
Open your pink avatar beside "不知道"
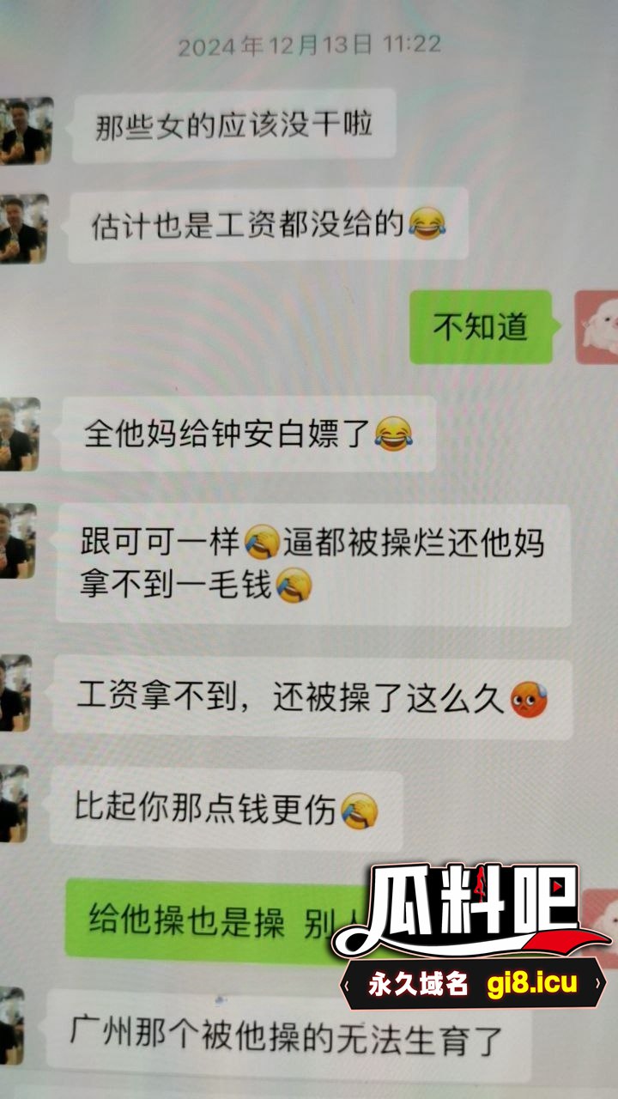click(x=597, y=327)
